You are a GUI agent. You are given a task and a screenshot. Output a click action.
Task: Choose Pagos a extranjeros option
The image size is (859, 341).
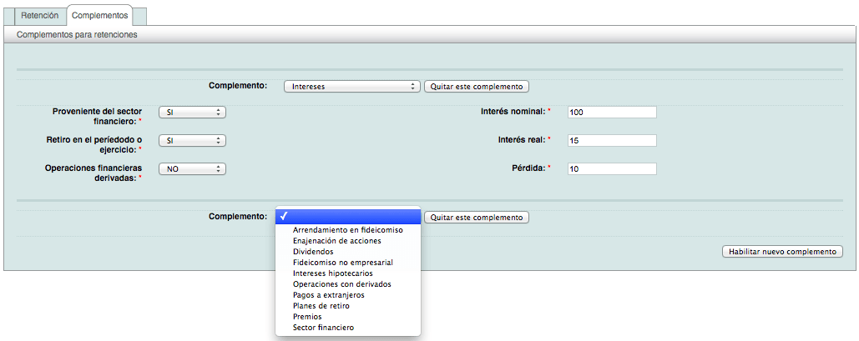coord(328,295)
